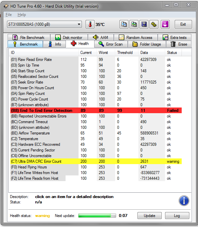Click the thermometer temperature icon
This screenshot has width=198, height=227.
(x=90, y=24)
